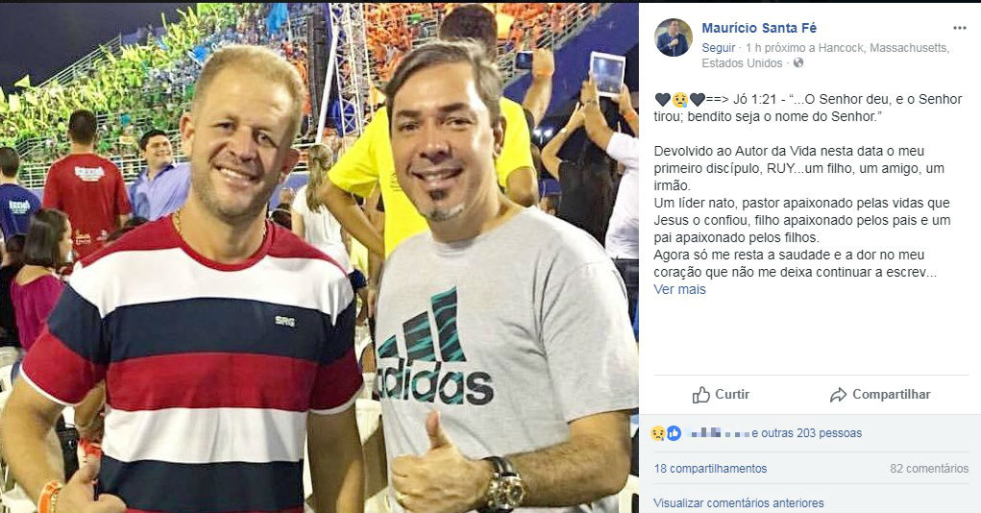The image size is (981, 513).
Task: Open the 82 comentários link
Action: tap(929, 468)
